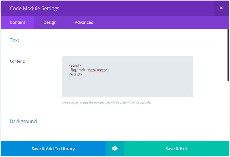The height and width of the screenshot is (157, 230).
Task: Click the closing </script> line
Action: (x=76, y=74)
